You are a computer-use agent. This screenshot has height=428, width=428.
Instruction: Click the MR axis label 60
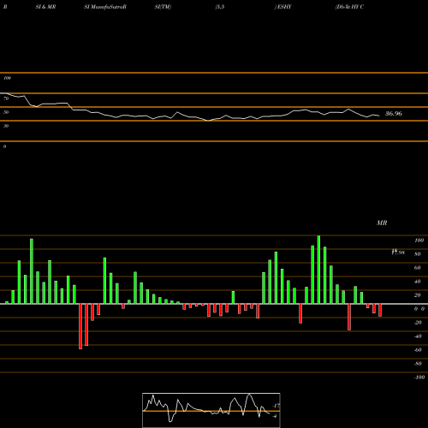pyautogui.click(x=418, y=268)
